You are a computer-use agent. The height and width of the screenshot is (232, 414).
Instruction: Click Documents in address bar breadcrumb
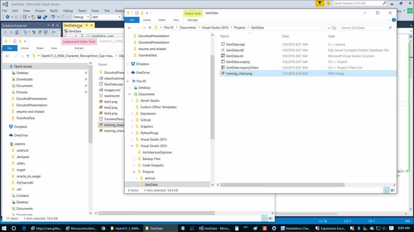[188, 28]
